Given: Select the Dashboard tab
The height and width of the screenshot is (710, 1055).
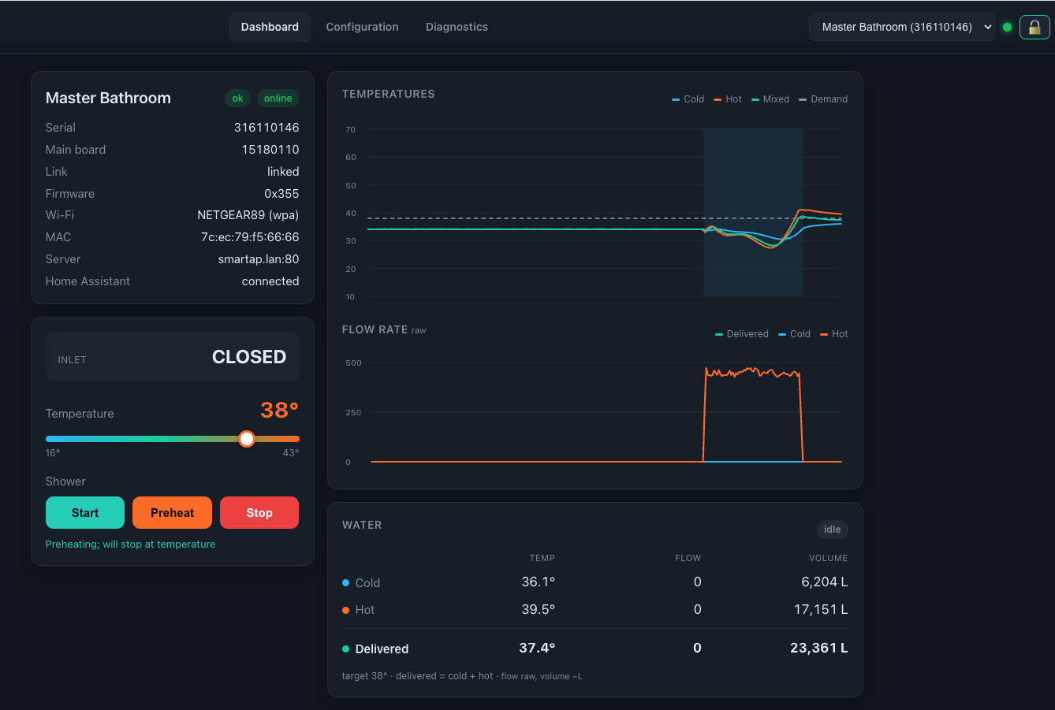Looking at the screenshot, I should tap(270, 27).
